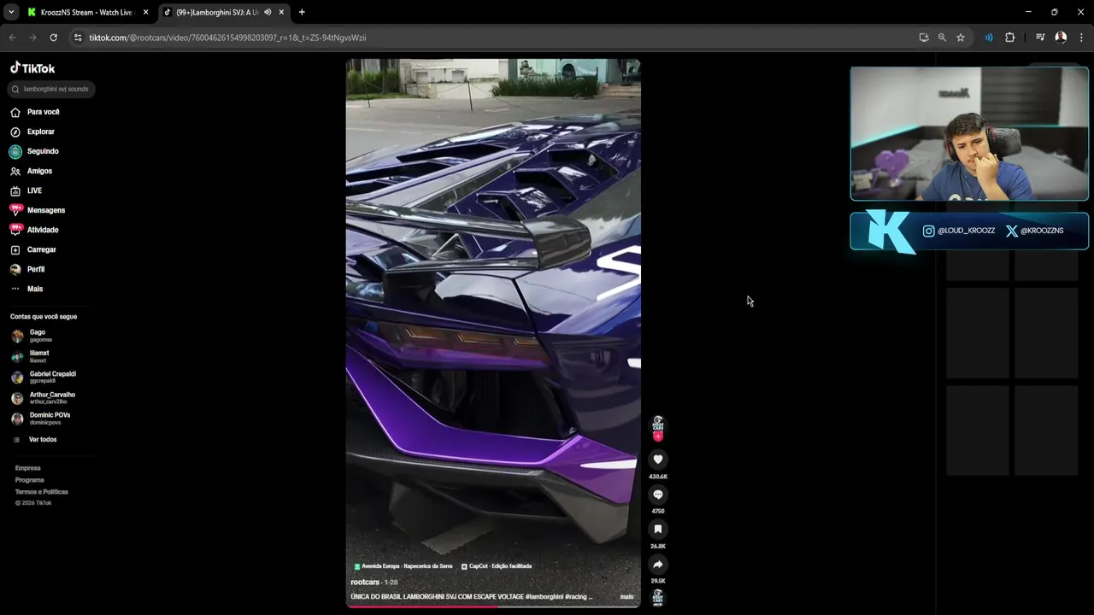This screenshot has width=1094, height=615.
Task: Click the video progress bar
Action: [493, 606]
